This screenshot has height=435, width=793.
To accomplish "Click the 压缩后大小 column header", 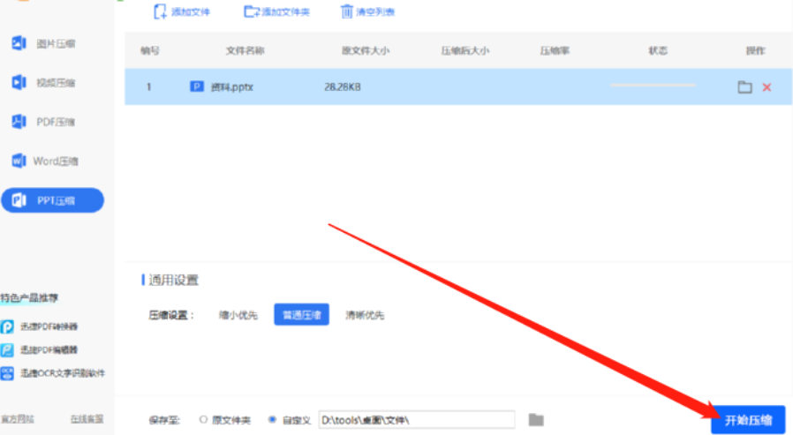I will 464,50.
